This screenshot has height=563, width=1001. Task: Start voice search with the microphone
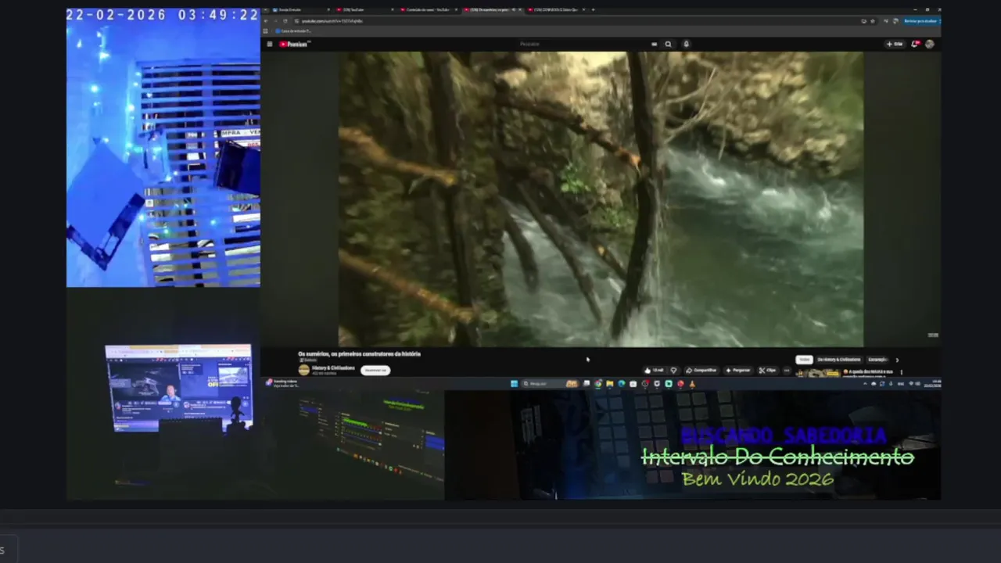click(686, 44)
